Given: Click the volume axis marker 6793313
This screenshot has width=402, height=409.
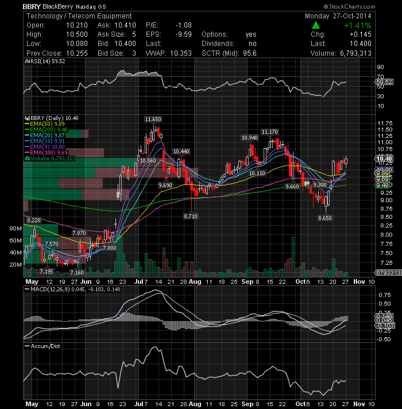Looking at the screenshot, I should (x=388, y=273).
